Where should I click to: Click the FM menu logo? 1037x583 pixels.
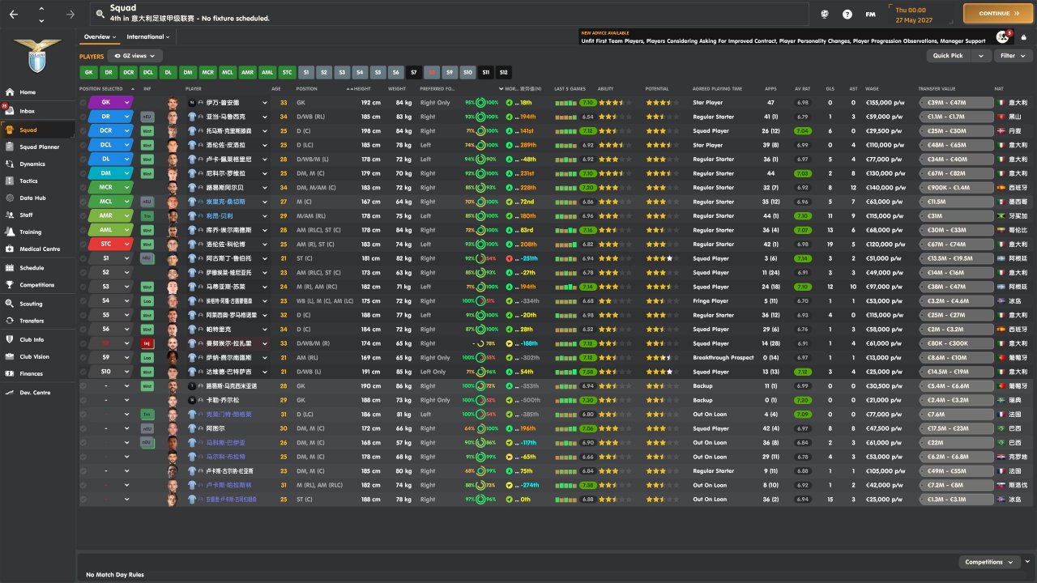(870, 14)
